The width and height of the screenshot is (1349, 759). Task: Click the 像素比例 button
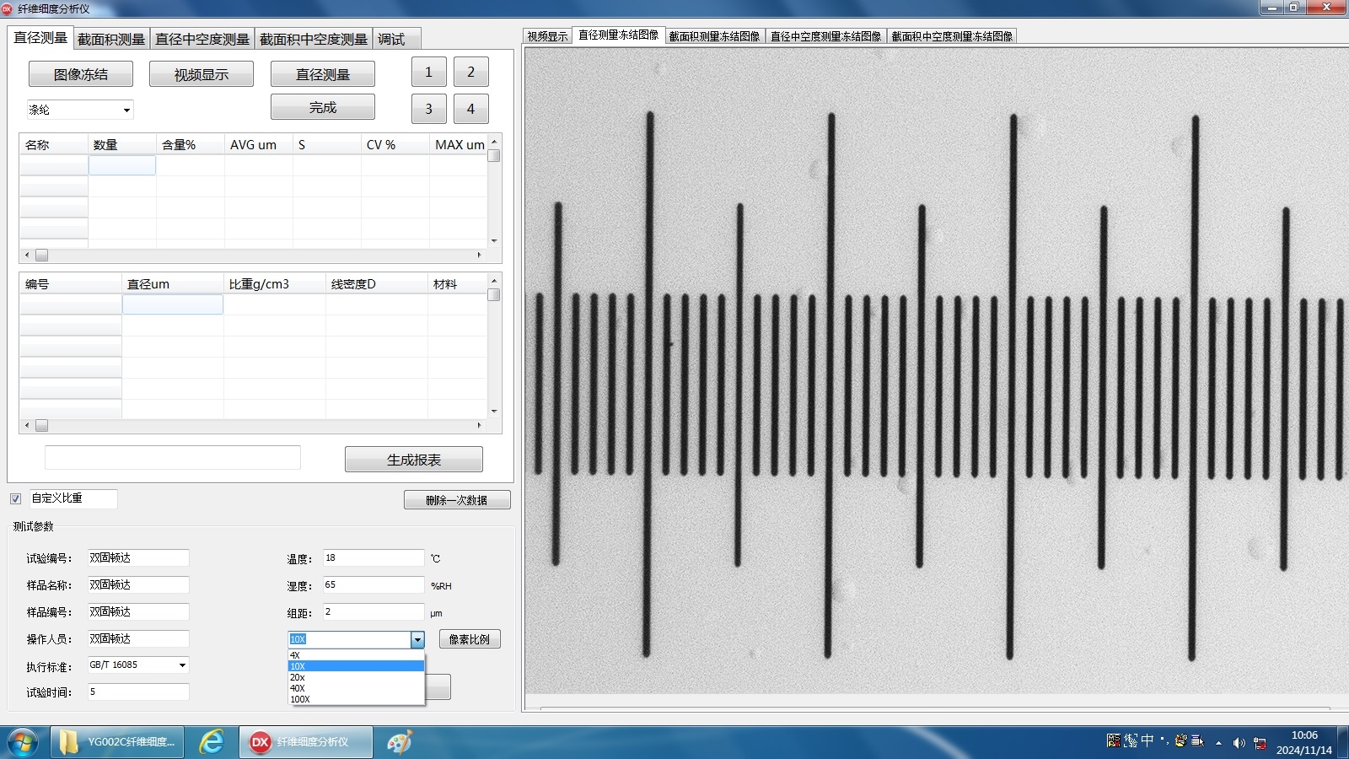click(x=469, y=639)
